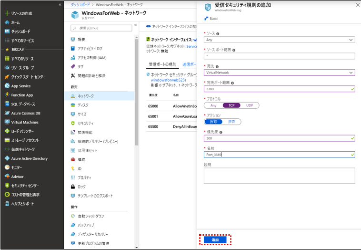Open Quickstart Center rocket icon
The height and width of the screenshot is (250, 361).
[7, 77]
